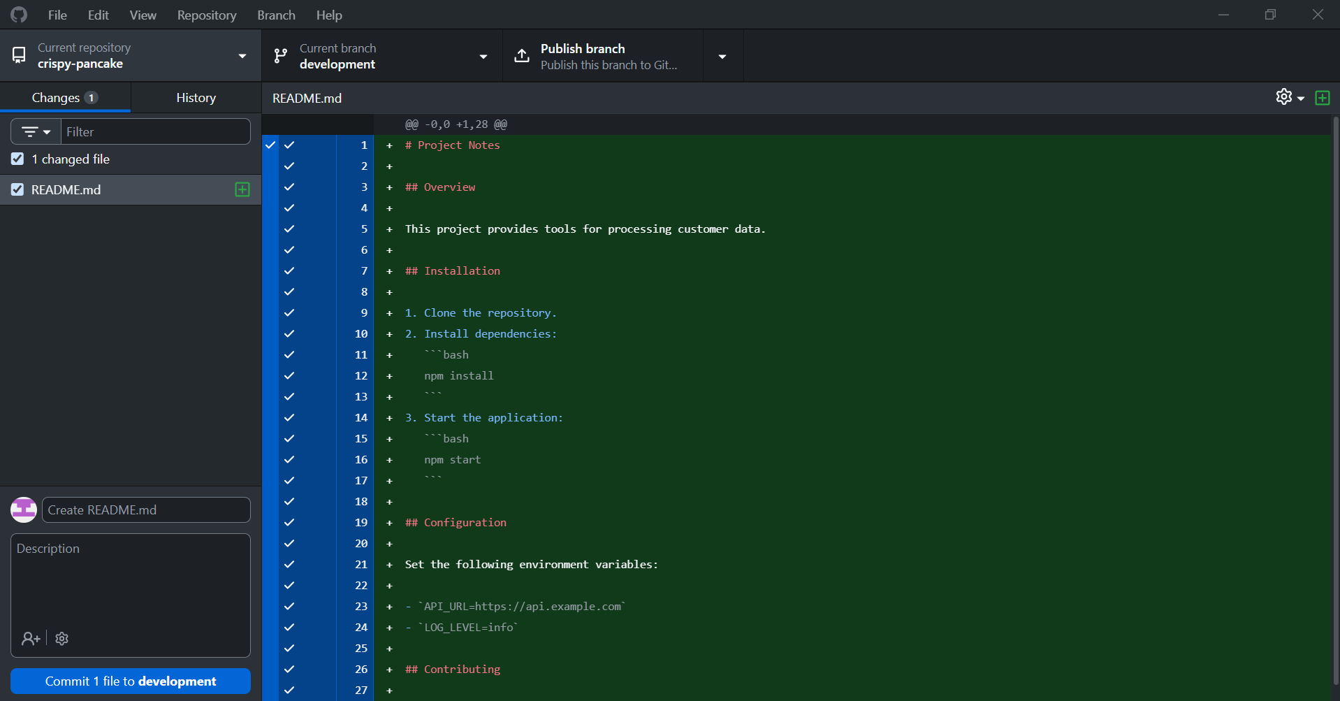Viewport: 1340px width, 701px height.
Task: Open the filter options button
Action: pyautogui.click(x=36, y=131)
